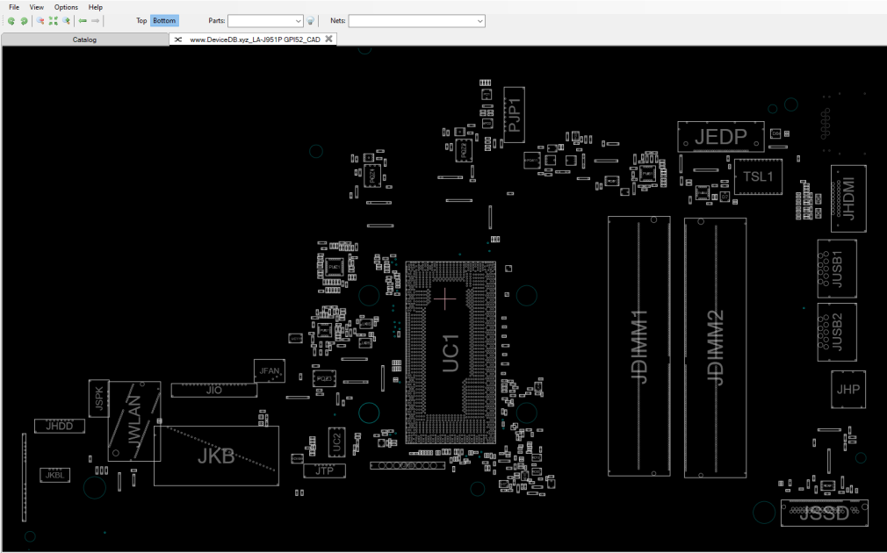Select the UC1 CPU component
Viewport: 887px width, 553px height.
click(451, 353)
